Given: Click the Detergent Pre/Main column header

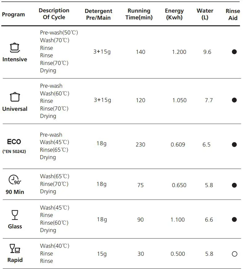Looking at the screenshot, I should tap(98, 14).
